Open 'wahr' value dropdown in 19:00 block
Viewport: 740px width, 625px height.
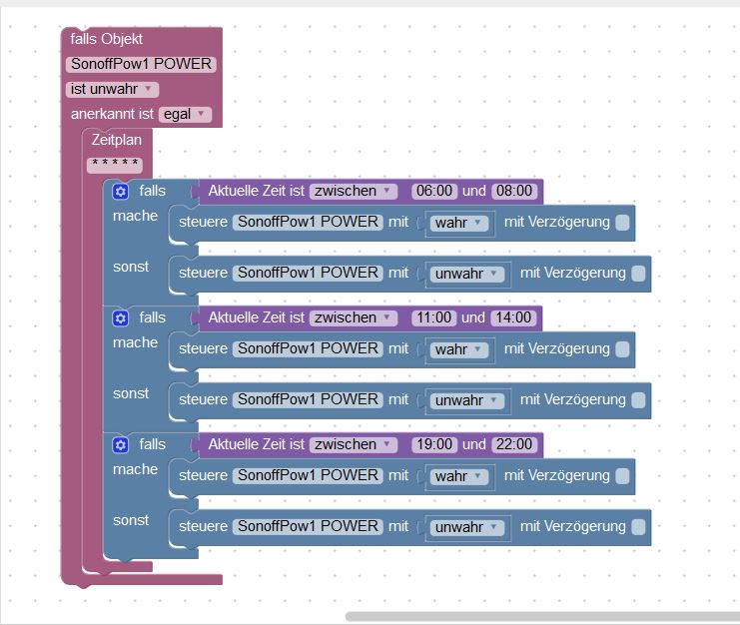tap(459, 476)
